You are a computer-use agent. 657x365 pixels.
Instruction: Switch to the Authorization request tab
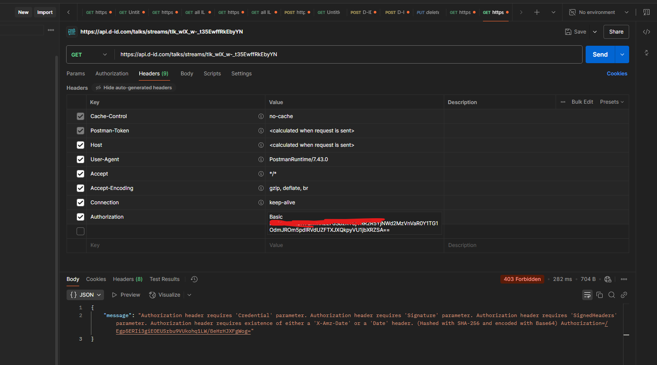(112, 74)
